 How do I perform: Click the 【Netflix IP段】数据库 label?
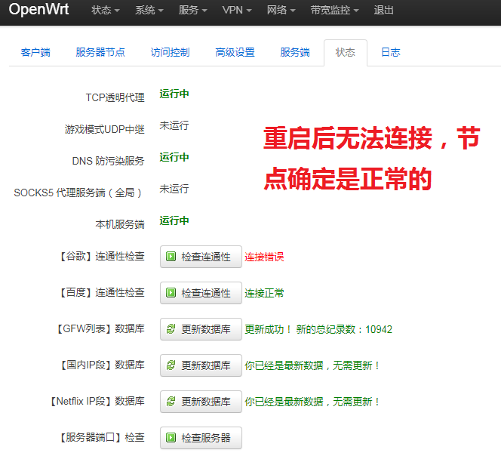[x=96, y=402]
